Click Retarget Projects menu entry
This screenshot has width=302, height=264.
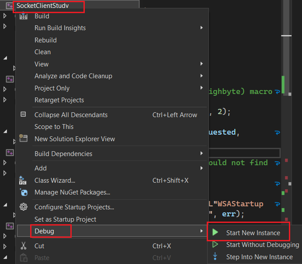(59, 100)
